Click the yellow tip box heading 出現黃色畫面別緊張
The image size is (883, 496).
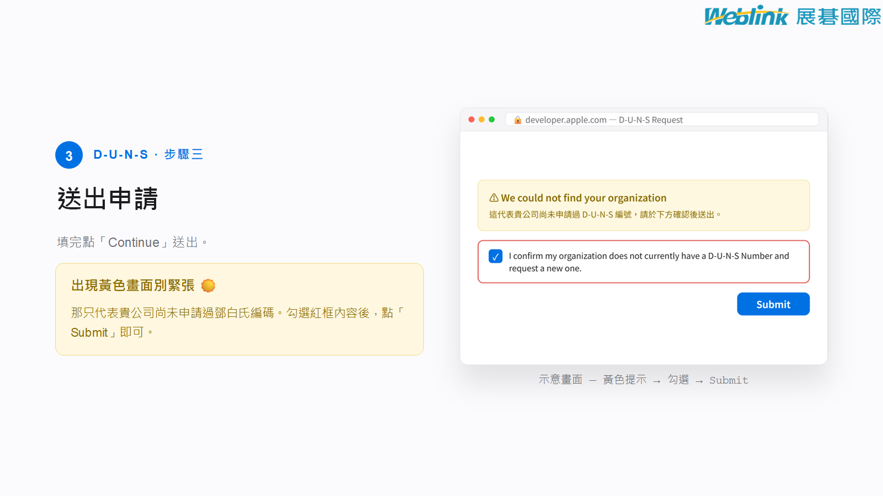pyautogui.click(x=133, y=285)
